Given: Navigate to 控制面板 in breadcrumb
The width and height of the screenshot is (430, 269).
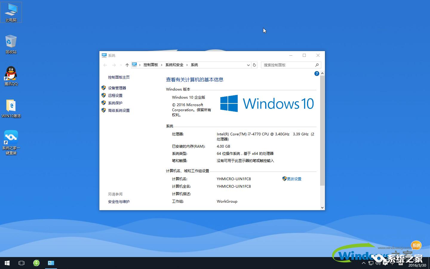Looking at the screenshot, I should [151, 65].
